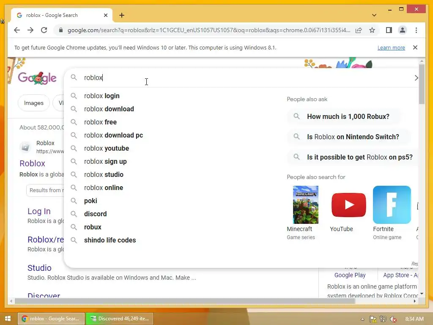
Task: Share this page using the share icon
Action: [359, 30]
